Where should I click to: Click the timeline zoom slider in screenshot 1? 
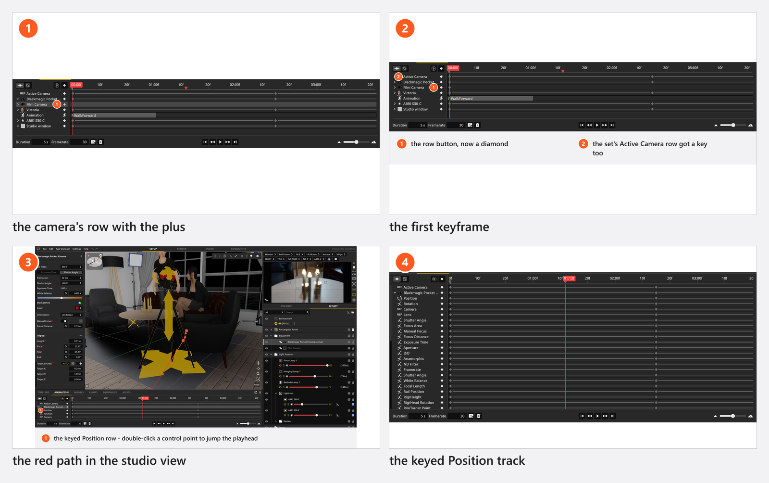click(356, 142)
